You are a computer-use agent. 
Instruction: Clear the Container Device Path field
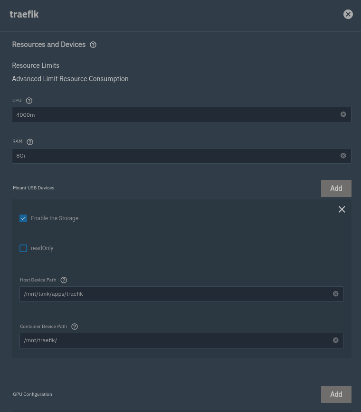[335, 340]
